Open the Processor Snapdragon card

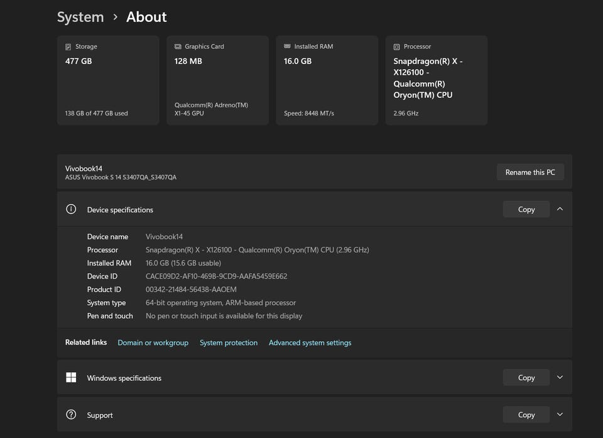coord(437,80)
